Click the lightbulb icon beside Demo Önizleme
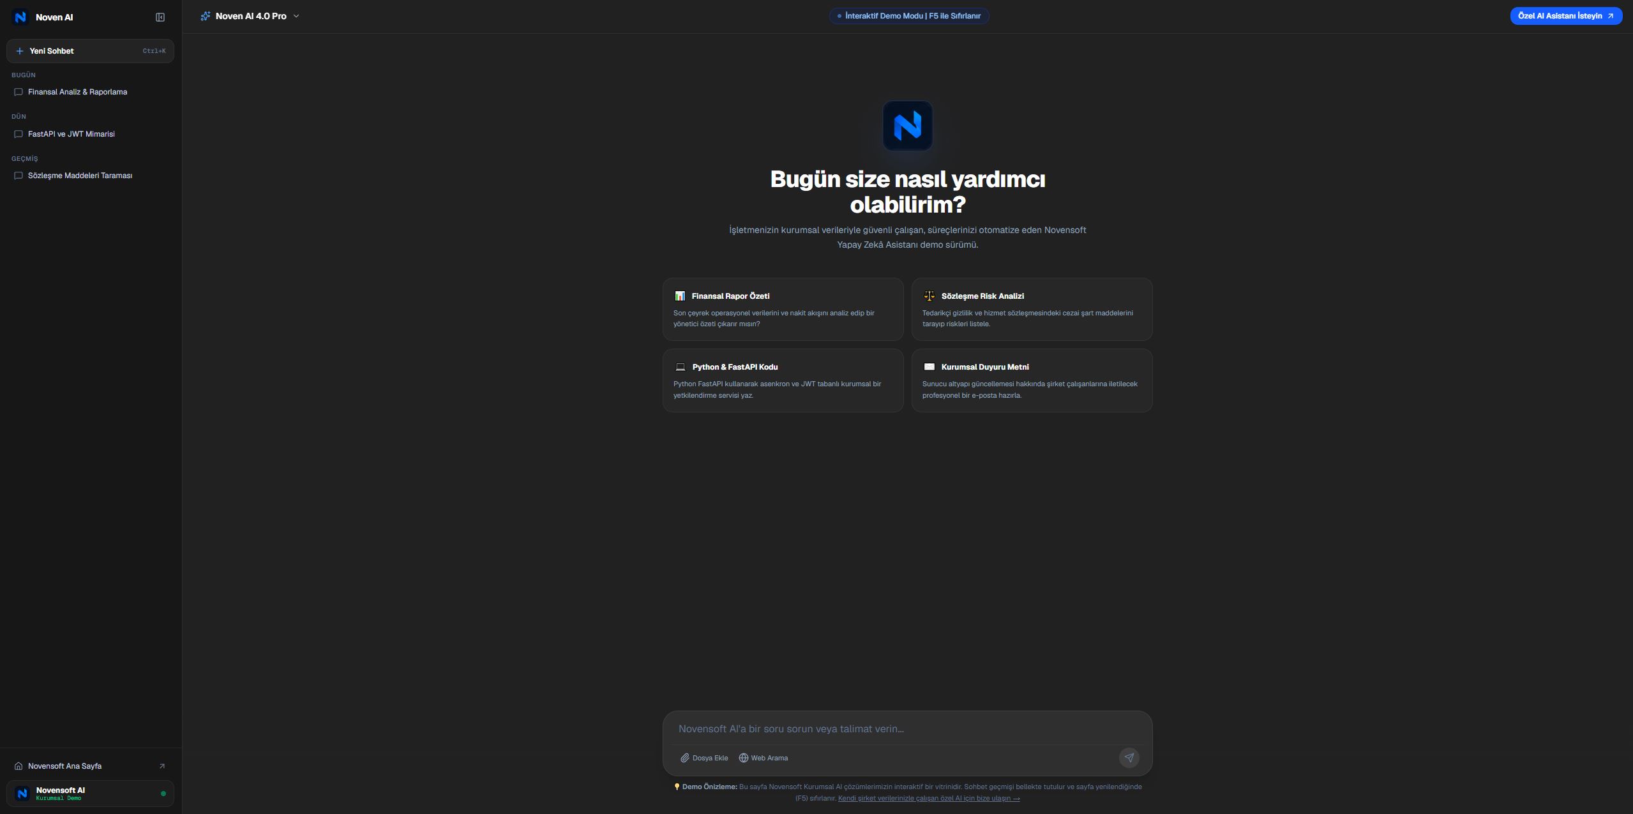Viewport: 1633px width, 814px height. coord(677,787)
